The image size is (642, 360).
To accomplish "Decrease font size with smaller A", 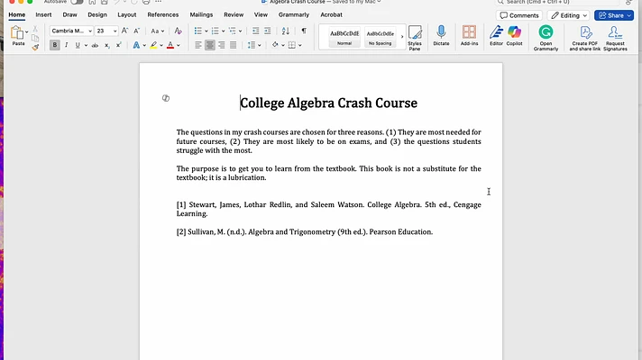I will pos(137,31).
